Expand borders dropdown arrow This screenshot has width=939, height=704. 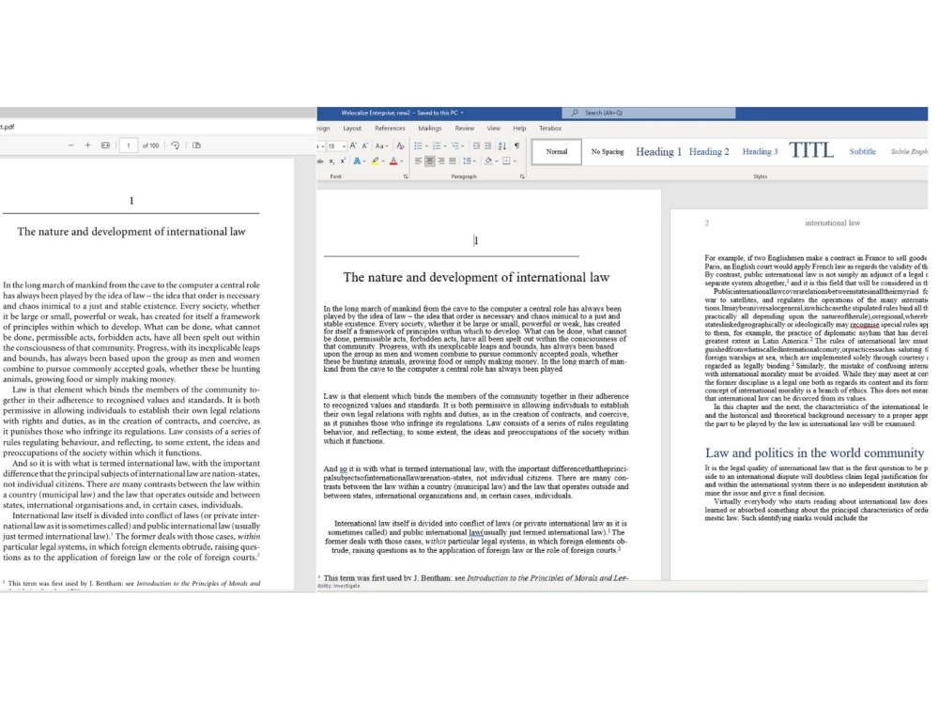coord(515,161)
